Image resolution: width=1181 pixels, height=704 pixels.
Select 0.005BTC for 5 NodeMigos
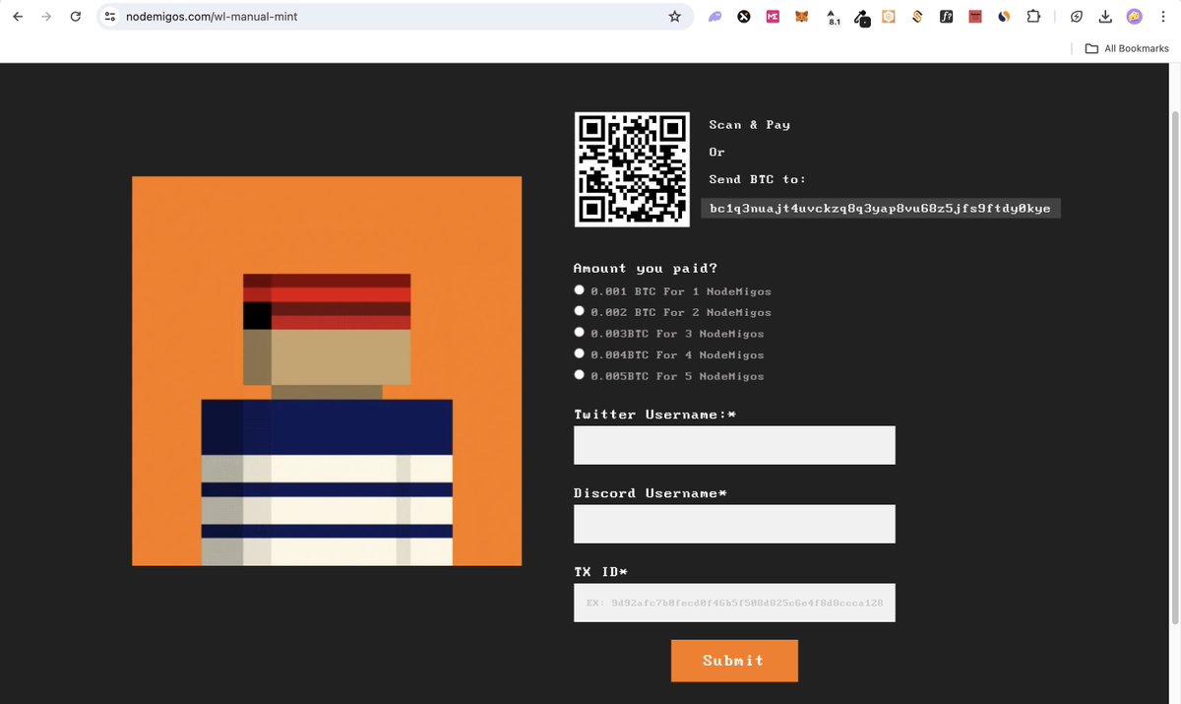pyautogui.click(x=580, y=374)
